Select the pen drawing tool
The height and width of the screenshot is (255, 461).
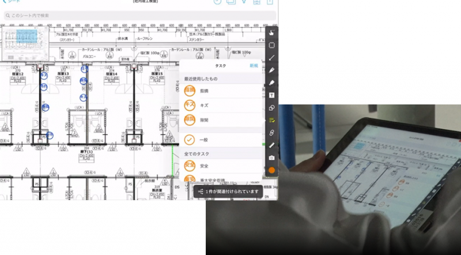click(271, 70)
